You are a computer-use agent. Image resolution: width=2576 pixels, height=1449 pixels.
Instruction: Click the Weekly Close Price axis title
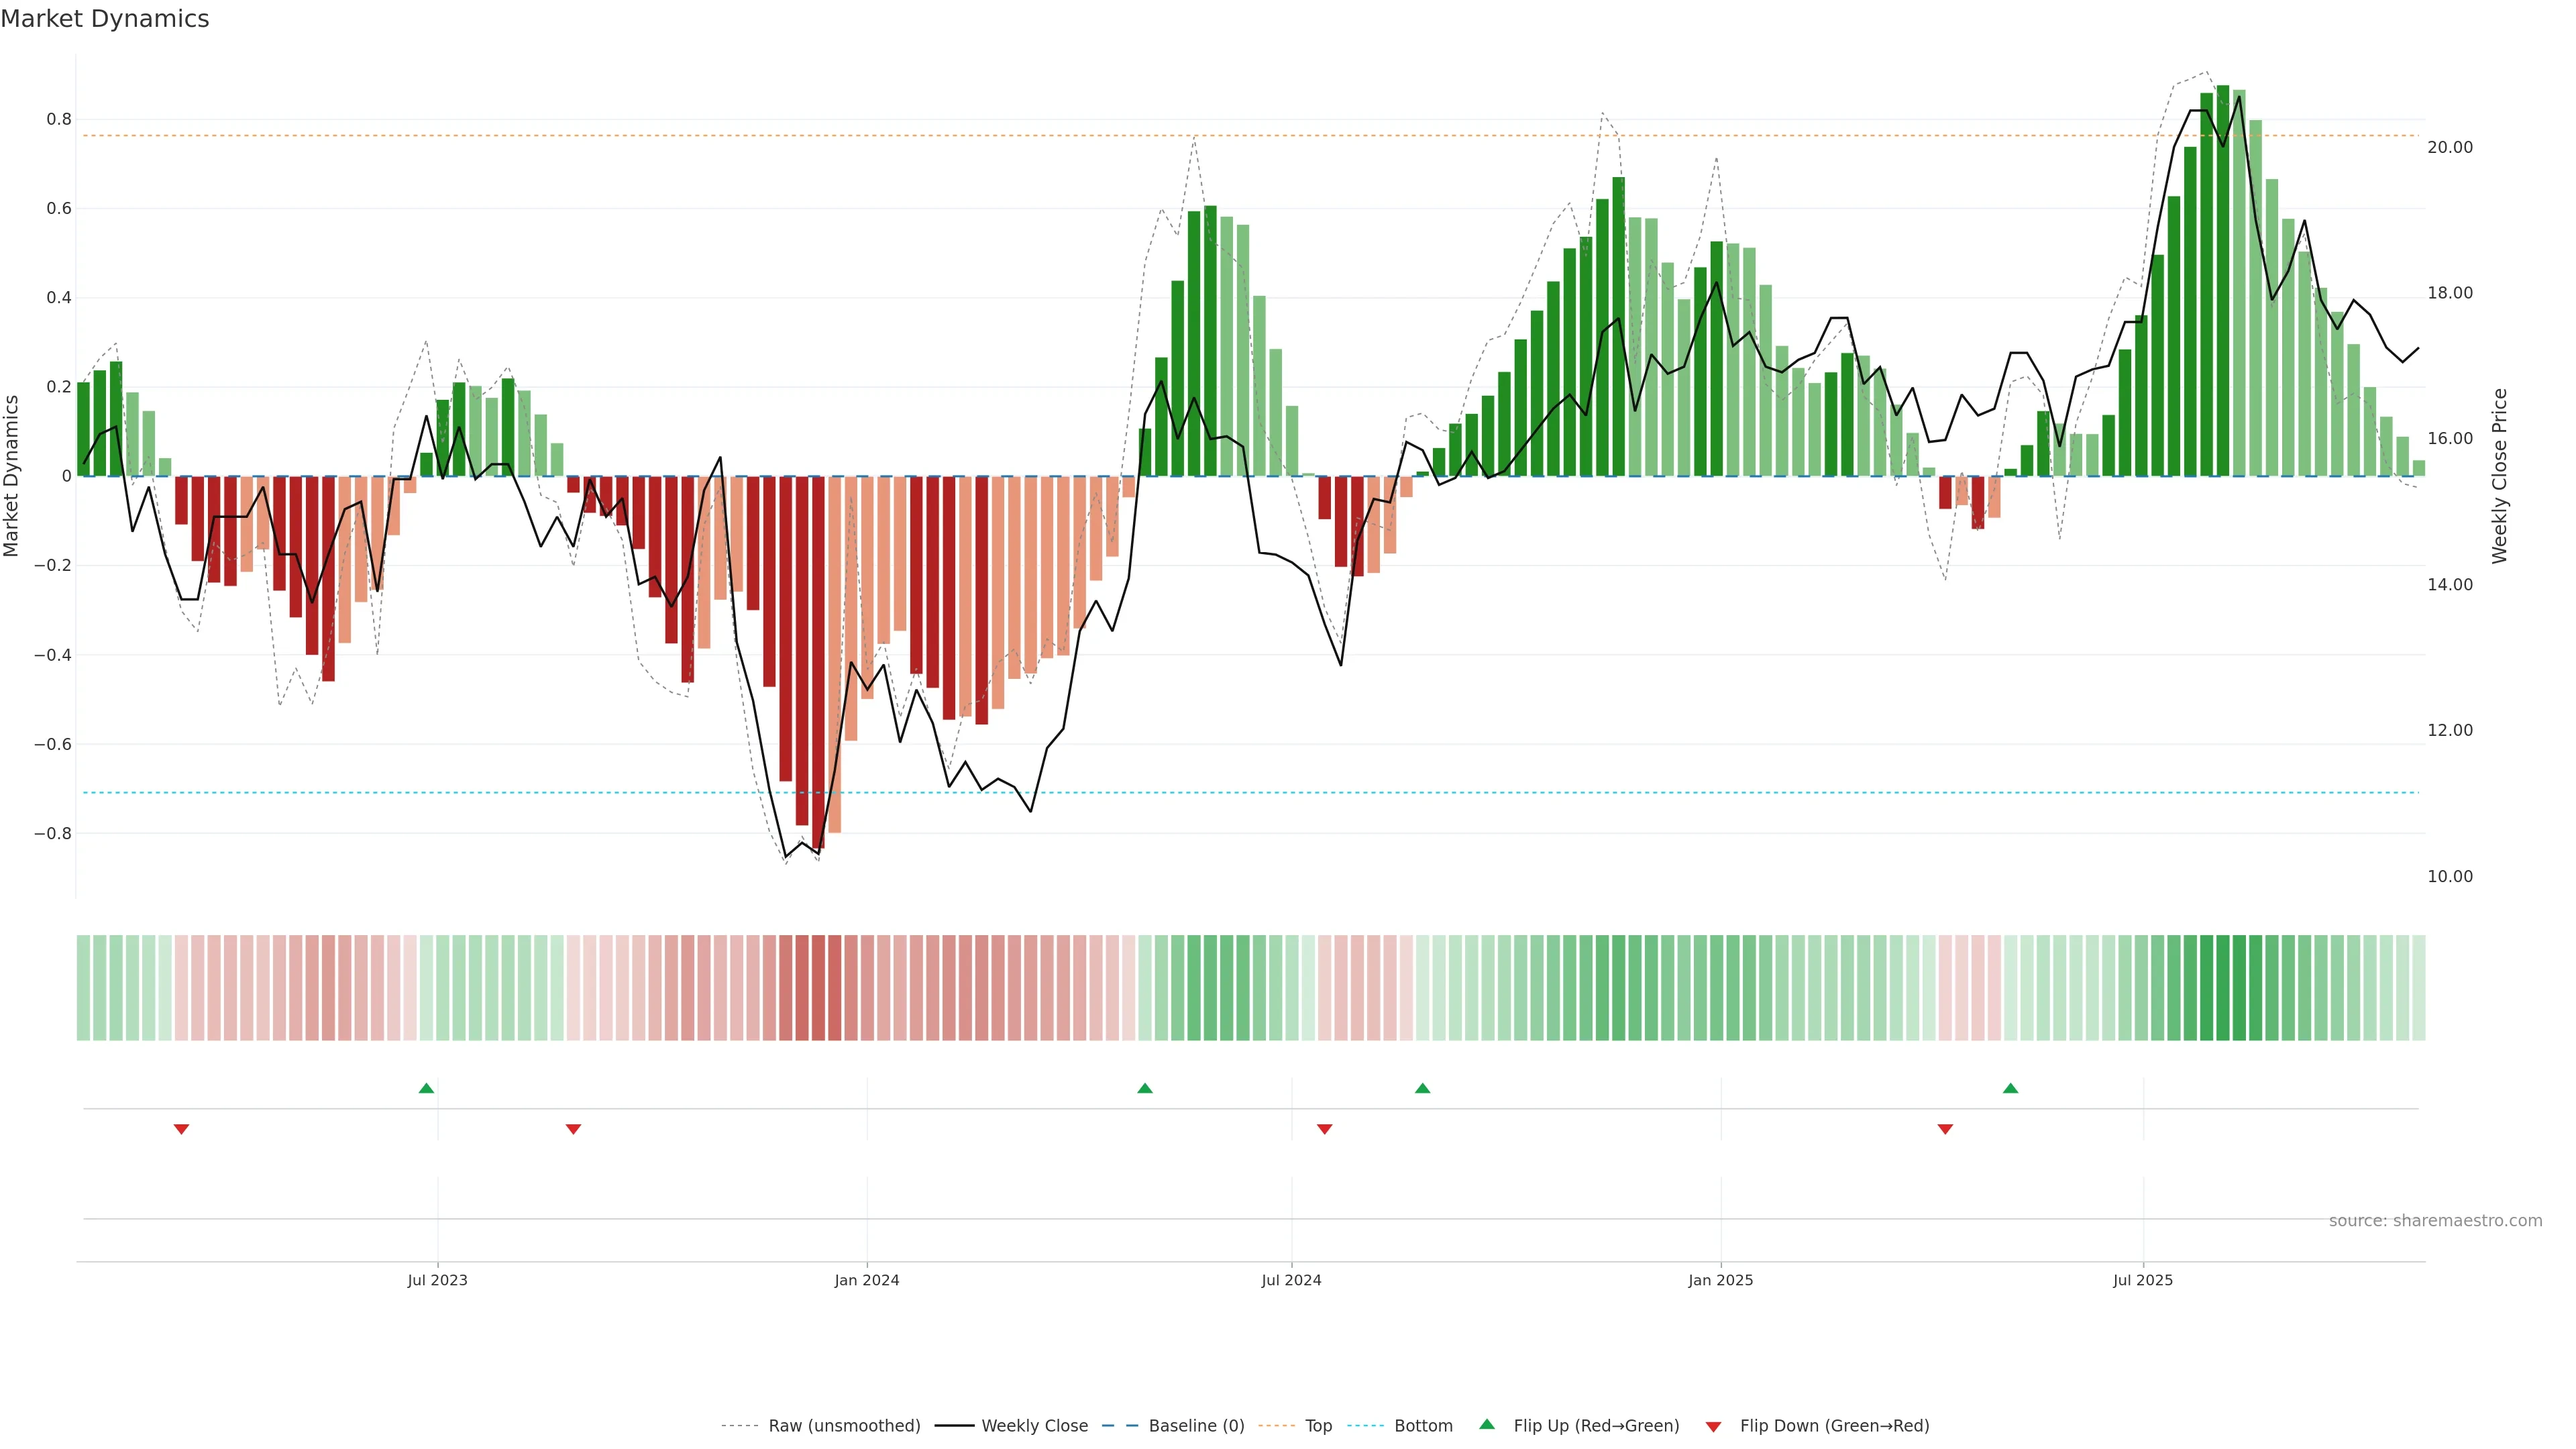tap(2499, 476)
